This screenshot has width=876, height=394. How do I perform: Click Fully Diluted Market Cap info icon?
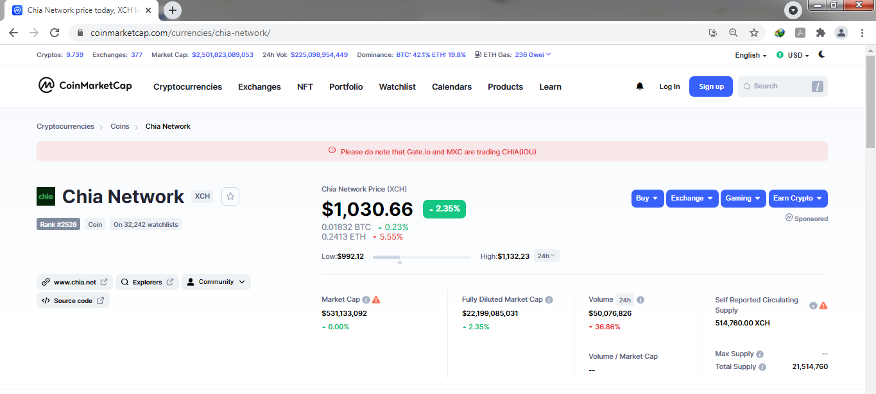(549, 300)
